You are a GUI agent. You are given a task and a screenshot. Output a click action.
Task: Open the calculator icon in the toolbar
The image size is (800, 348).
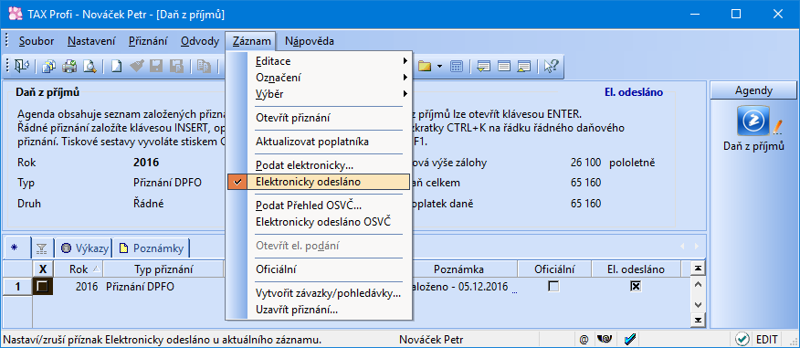(456, 67)
